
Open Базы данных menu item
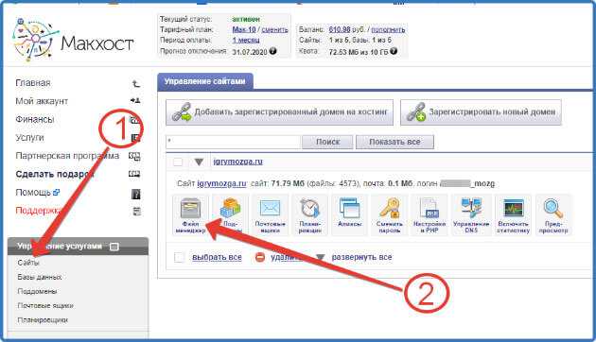pos(40,277)
